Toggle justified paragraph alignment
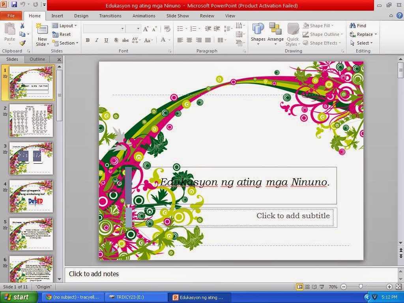 209,40
